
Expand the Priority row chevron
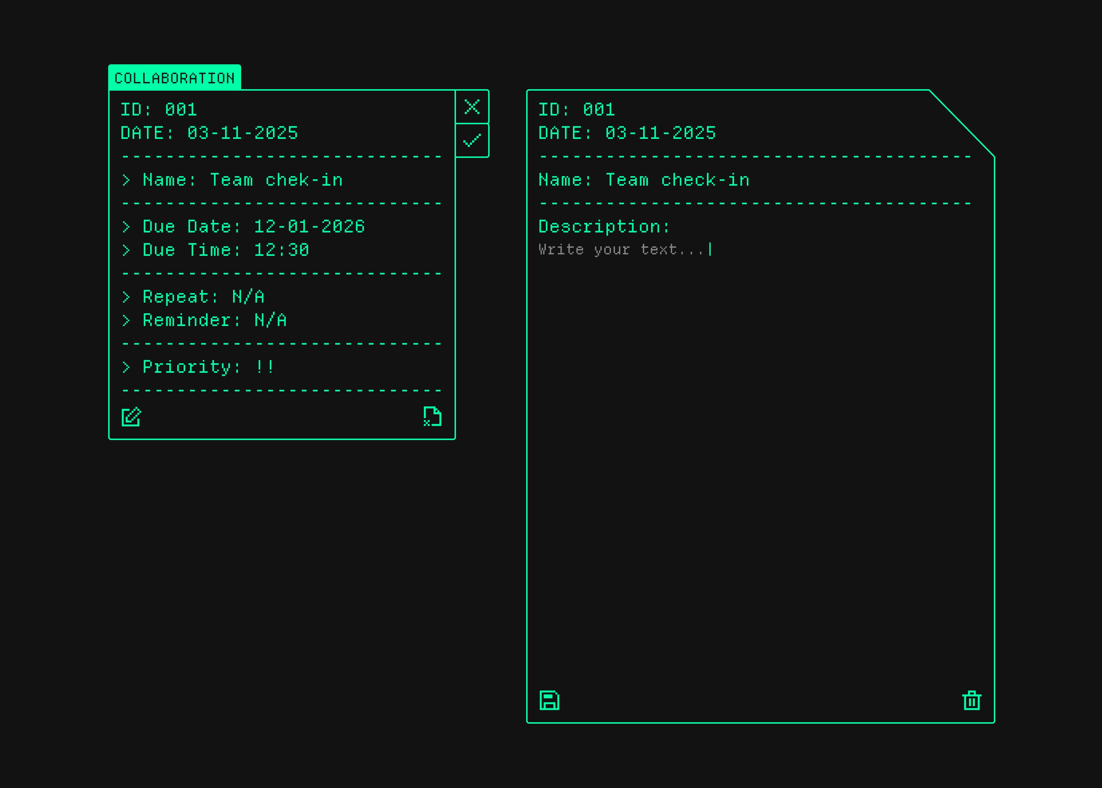pos(126,367)
